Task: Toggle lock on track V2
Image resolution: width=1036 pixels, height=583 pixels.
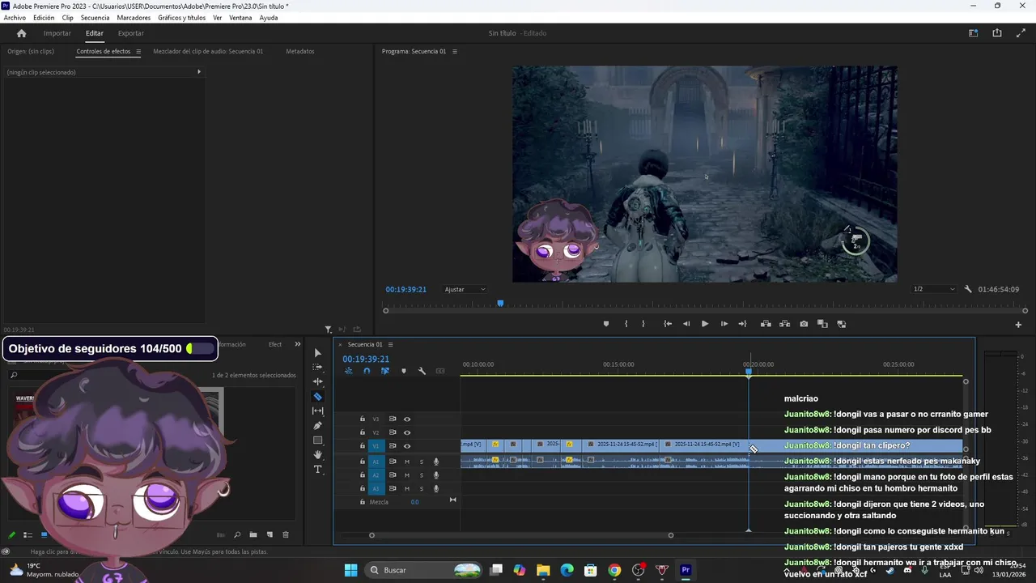Action: tap(363, 432)
